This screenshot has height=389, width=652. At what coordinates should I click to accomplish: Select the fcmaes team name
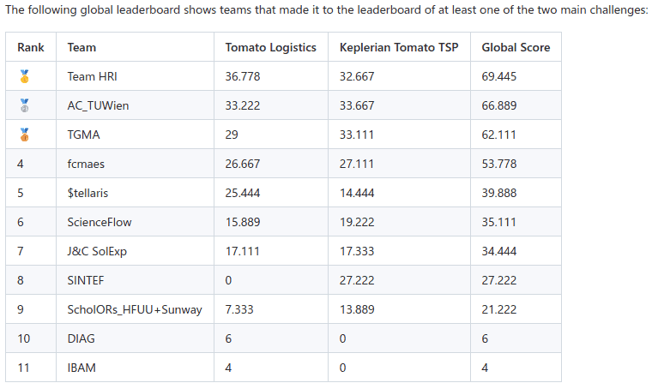point(86,164)
